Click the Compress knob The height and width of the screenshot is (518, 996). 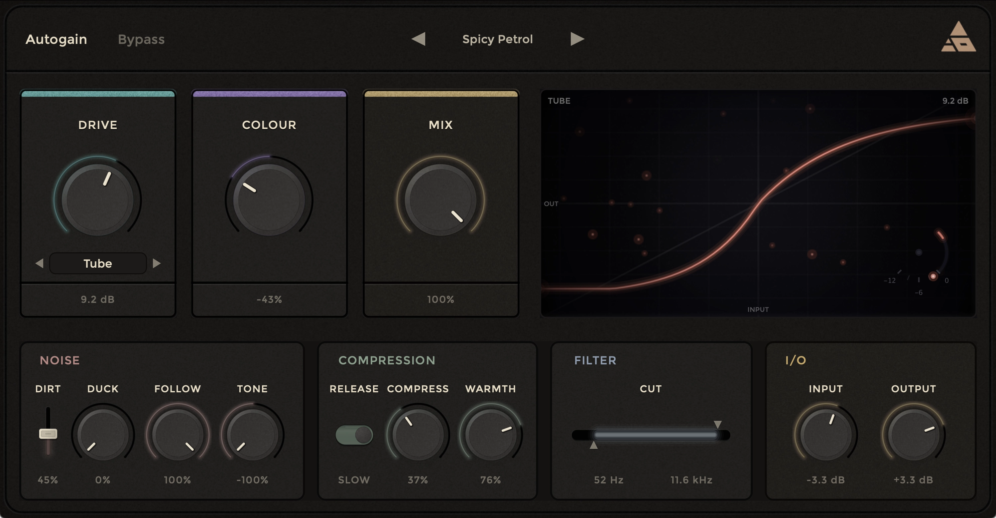tap(418, 435)
